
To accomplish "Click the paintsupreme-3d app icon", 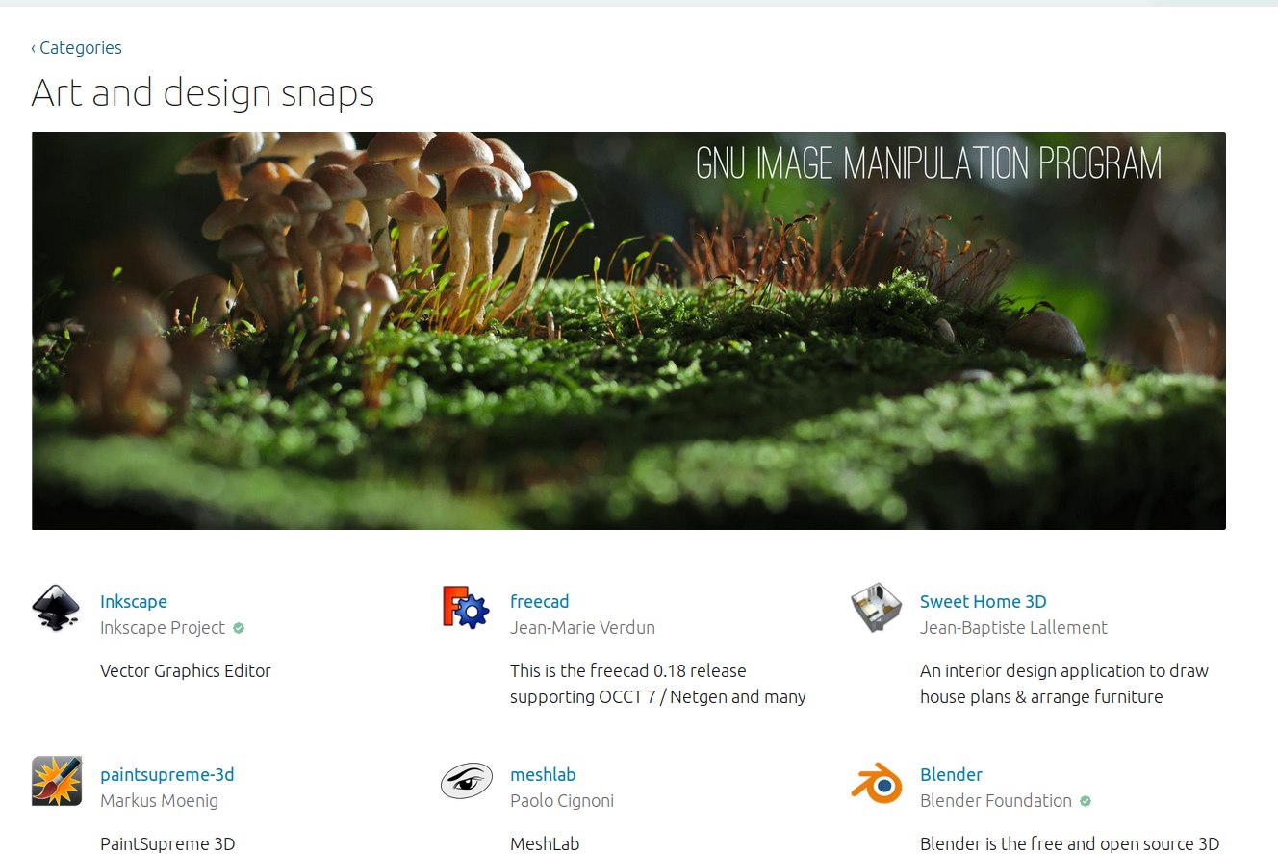I will coord(56,781).
